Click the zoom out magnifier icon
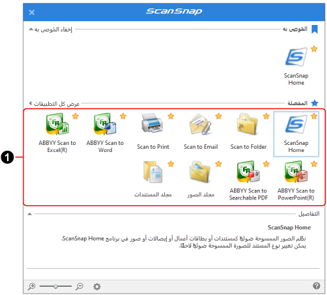 tap(80, 286)
